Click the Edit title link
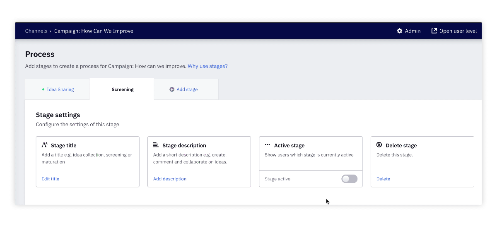The image size is (497, 227). click(51, 179)
